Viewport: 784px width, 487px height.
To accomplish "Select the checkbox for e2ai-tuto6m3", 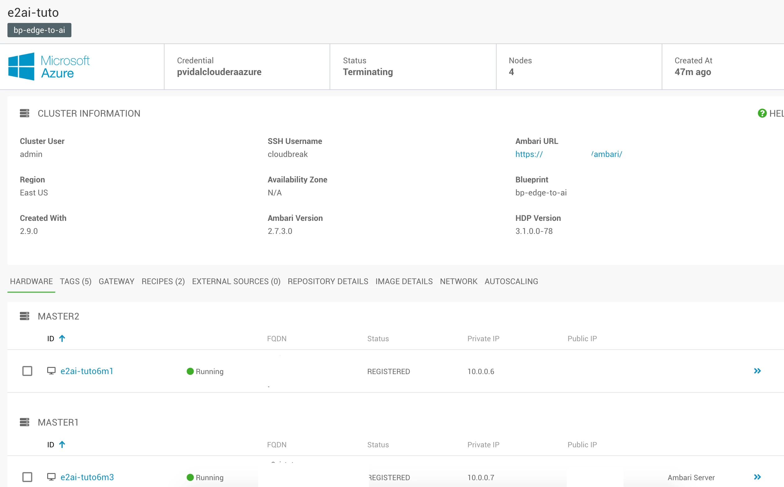I will [27, 477].
